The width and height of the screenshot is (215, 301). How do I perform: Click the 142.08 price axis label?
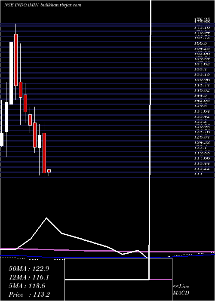(x=202, y=101)
